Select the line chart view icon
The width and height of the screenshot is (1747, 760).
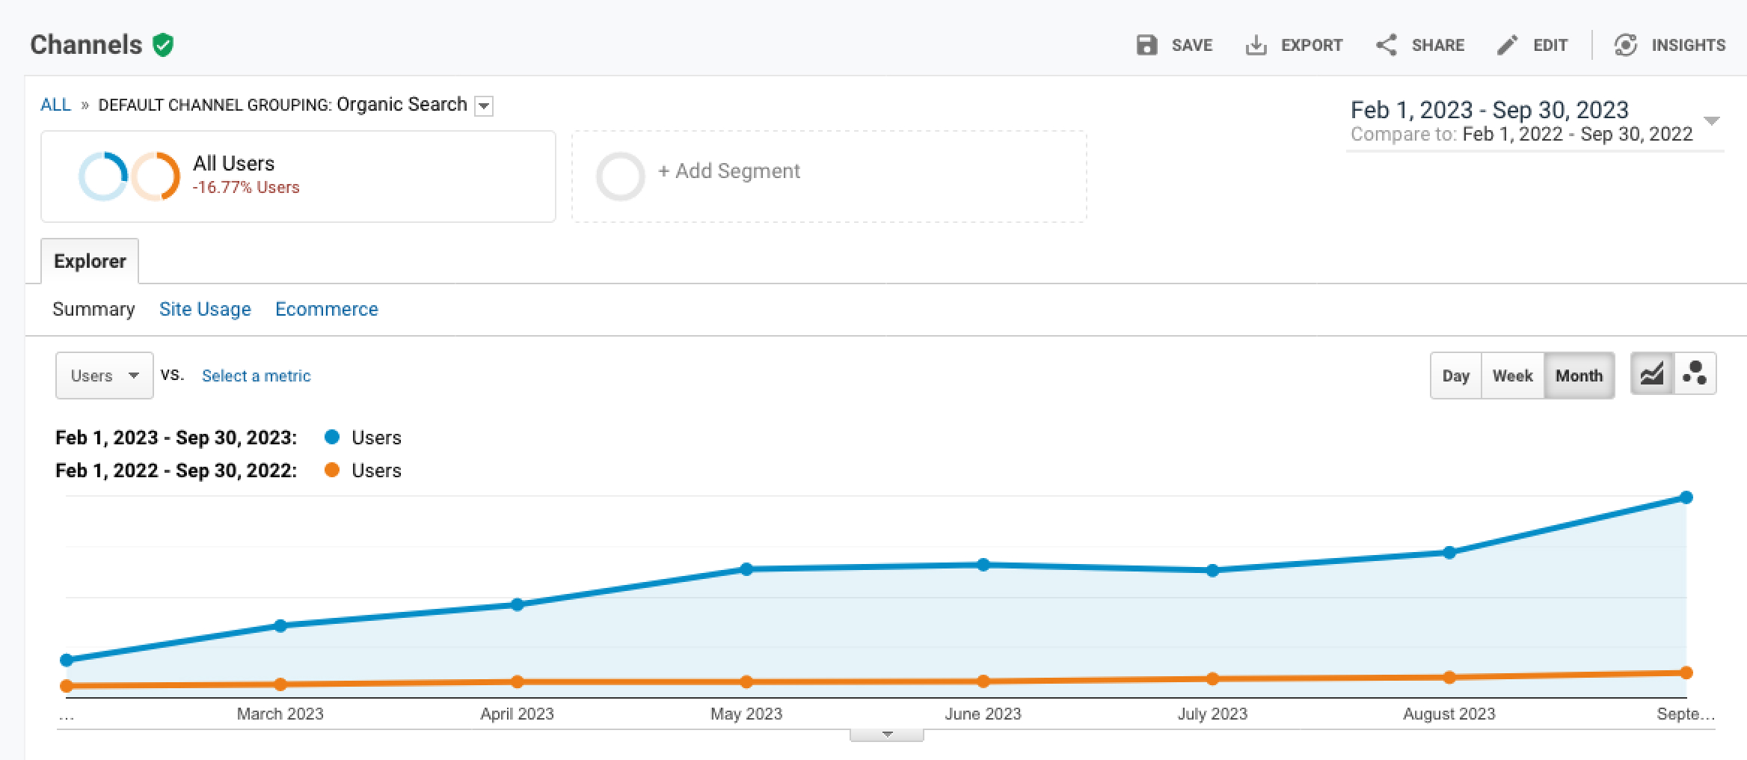click(1652, 374)
